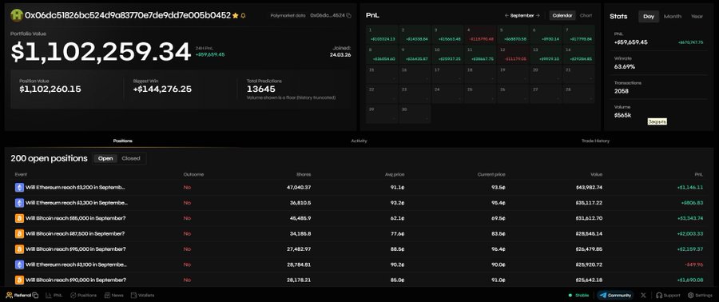Viewport: 719px width, 302px height.
Task: Click the Stable status indicator
Action: 578,295
